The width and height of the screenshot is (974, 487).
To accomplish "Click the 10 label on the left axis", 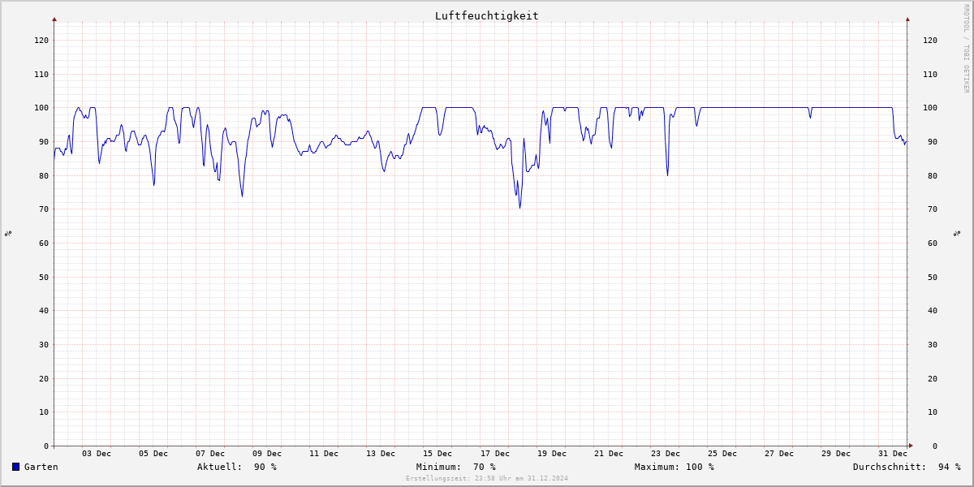I will tap(44, 412).
